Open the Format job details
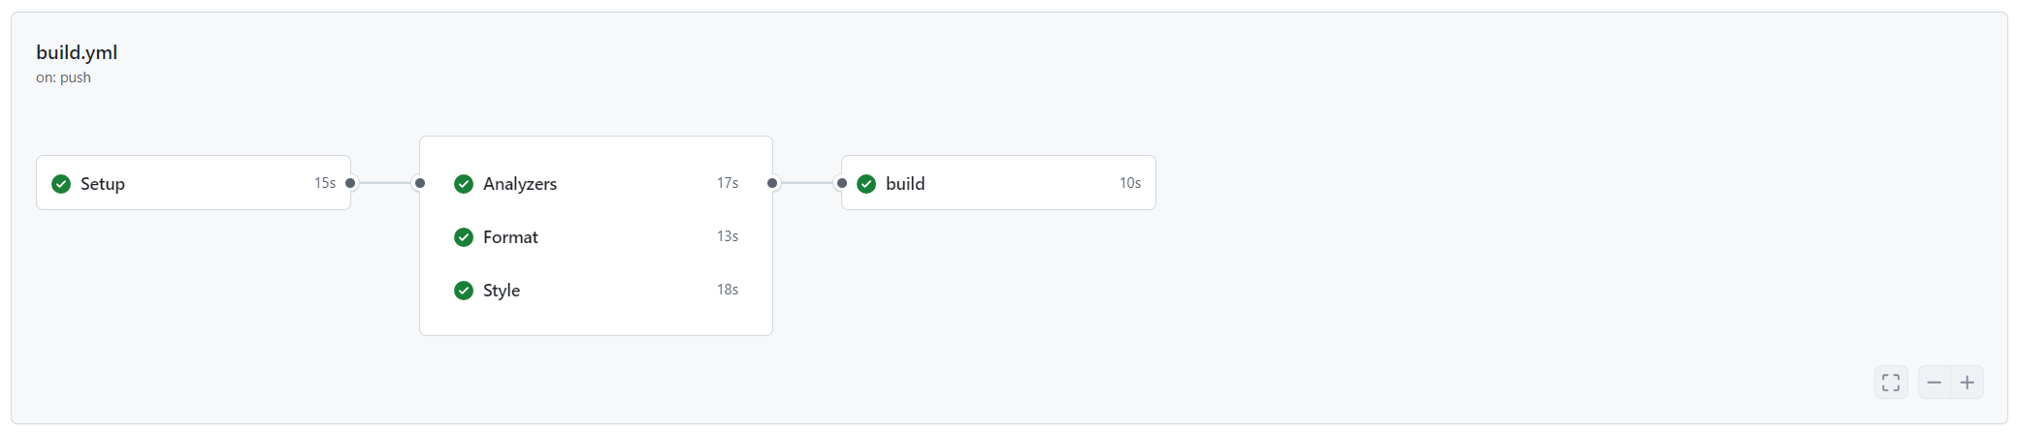 (596, 236)
